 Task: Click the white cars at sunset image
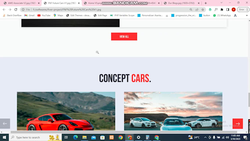tap(173, 111)
